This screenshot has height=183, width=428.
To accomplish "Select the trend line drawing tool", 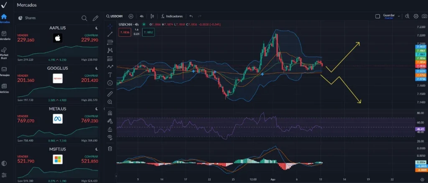I will [110, 34].
